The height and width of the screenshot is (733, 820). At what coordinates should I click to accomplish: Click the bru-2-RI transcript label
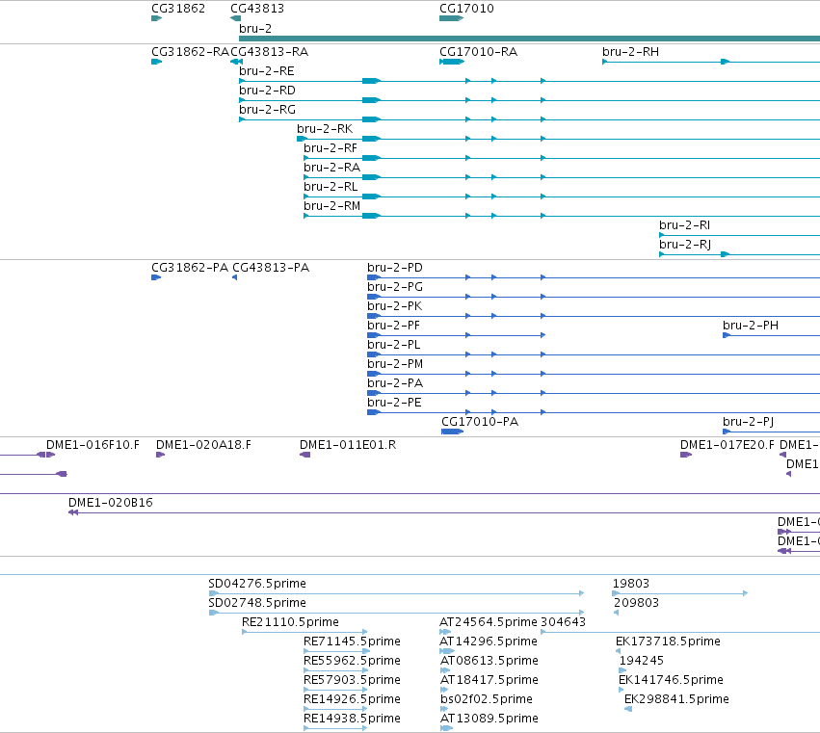pyautogui.click(x=684, y=225)
